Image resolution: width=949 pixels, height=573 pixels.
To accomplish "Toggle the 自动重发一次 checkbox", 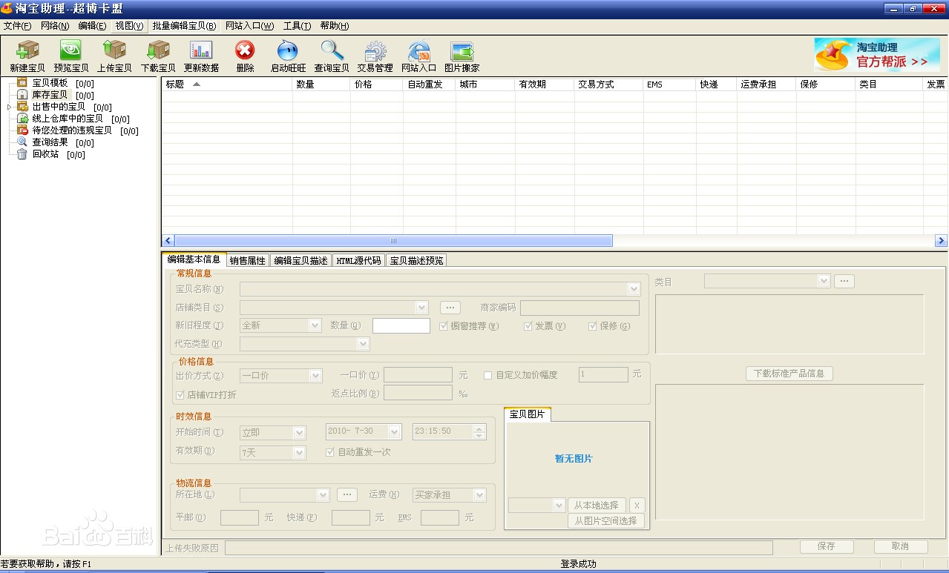I will (x=331, y=452).
